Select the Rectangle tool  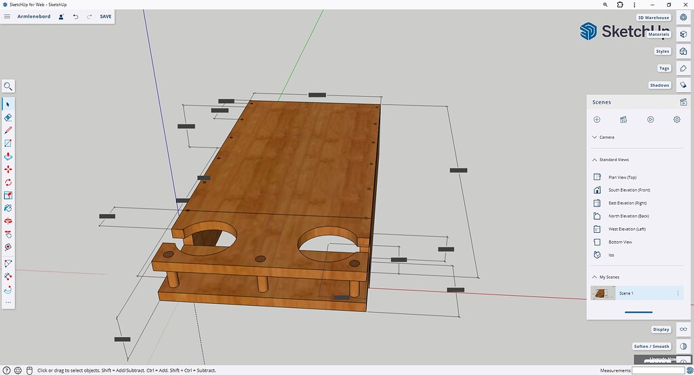[8, 144]
